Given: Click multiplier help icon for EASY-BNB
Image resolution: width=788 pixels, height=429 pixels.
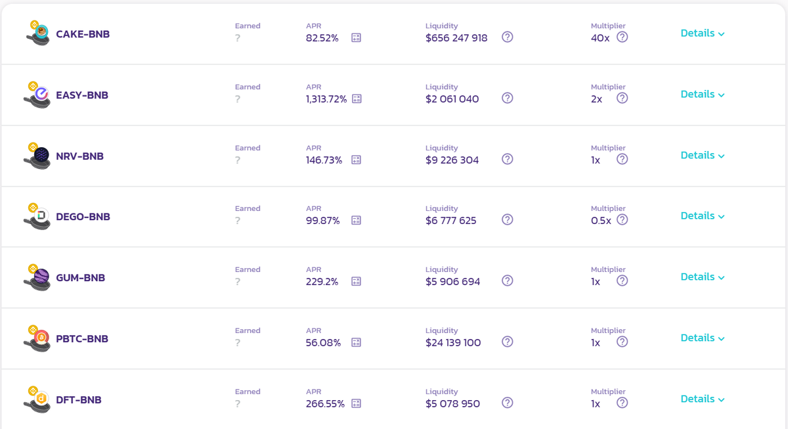Looking at the screenshot, I should coord(622,98).
